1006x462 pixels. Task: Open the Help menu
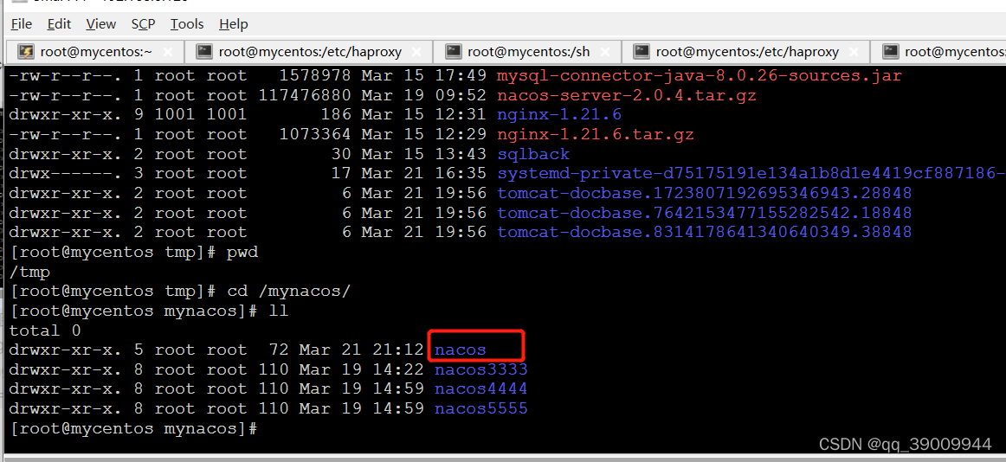(234, 24)
